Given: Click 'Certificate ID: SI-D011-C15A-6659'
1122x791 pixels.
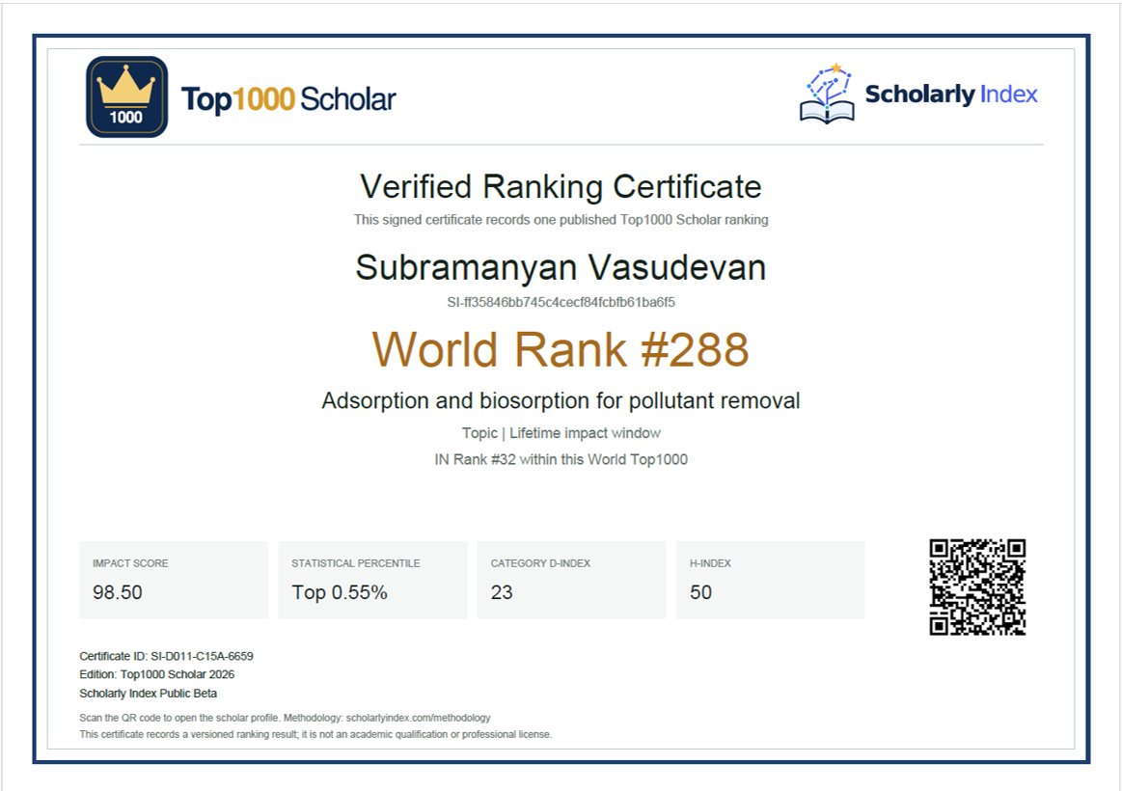Looking at the screenshot, I should coord(166,656).
